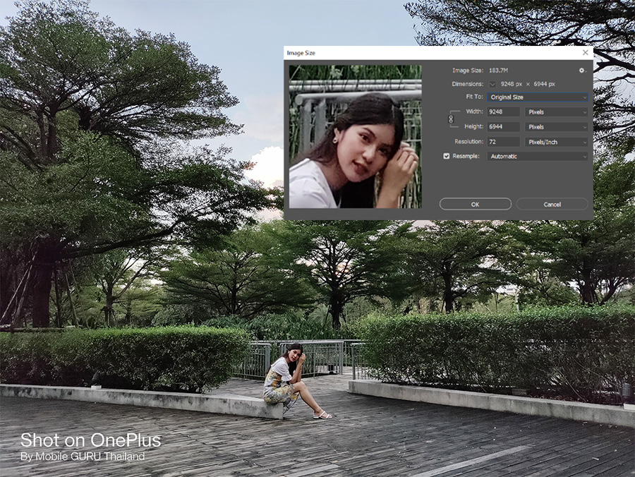Image resolution: width=635 pixels, height=477 pixels.
Task: Toggle the constrain proportions chain link icon
Action: pyautogui.click(x=451, y=119)
